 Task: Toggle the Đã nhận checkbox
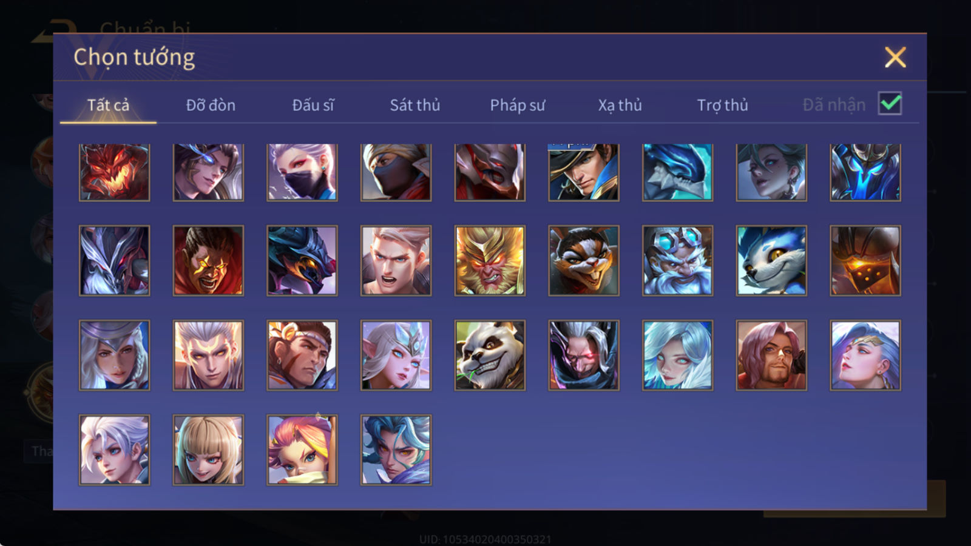click(890, 104)
